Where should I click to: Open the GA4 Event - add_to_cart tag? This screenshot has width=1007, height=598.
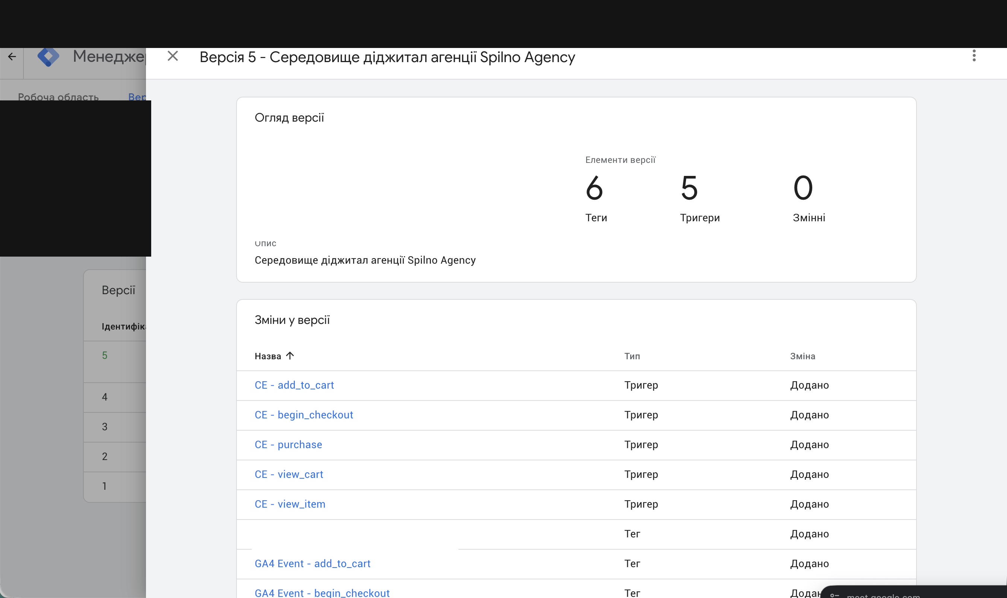point(312,564)
